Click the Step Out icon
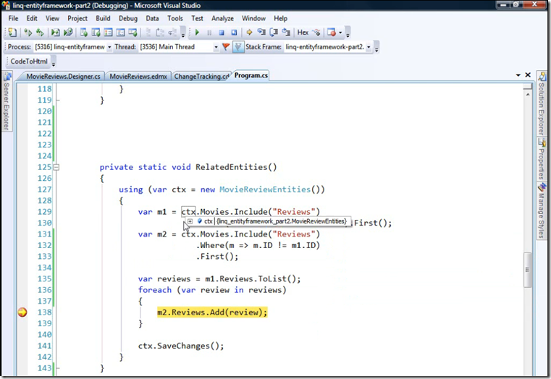Viewport: 551px width, 379px height. pos(286,33)
